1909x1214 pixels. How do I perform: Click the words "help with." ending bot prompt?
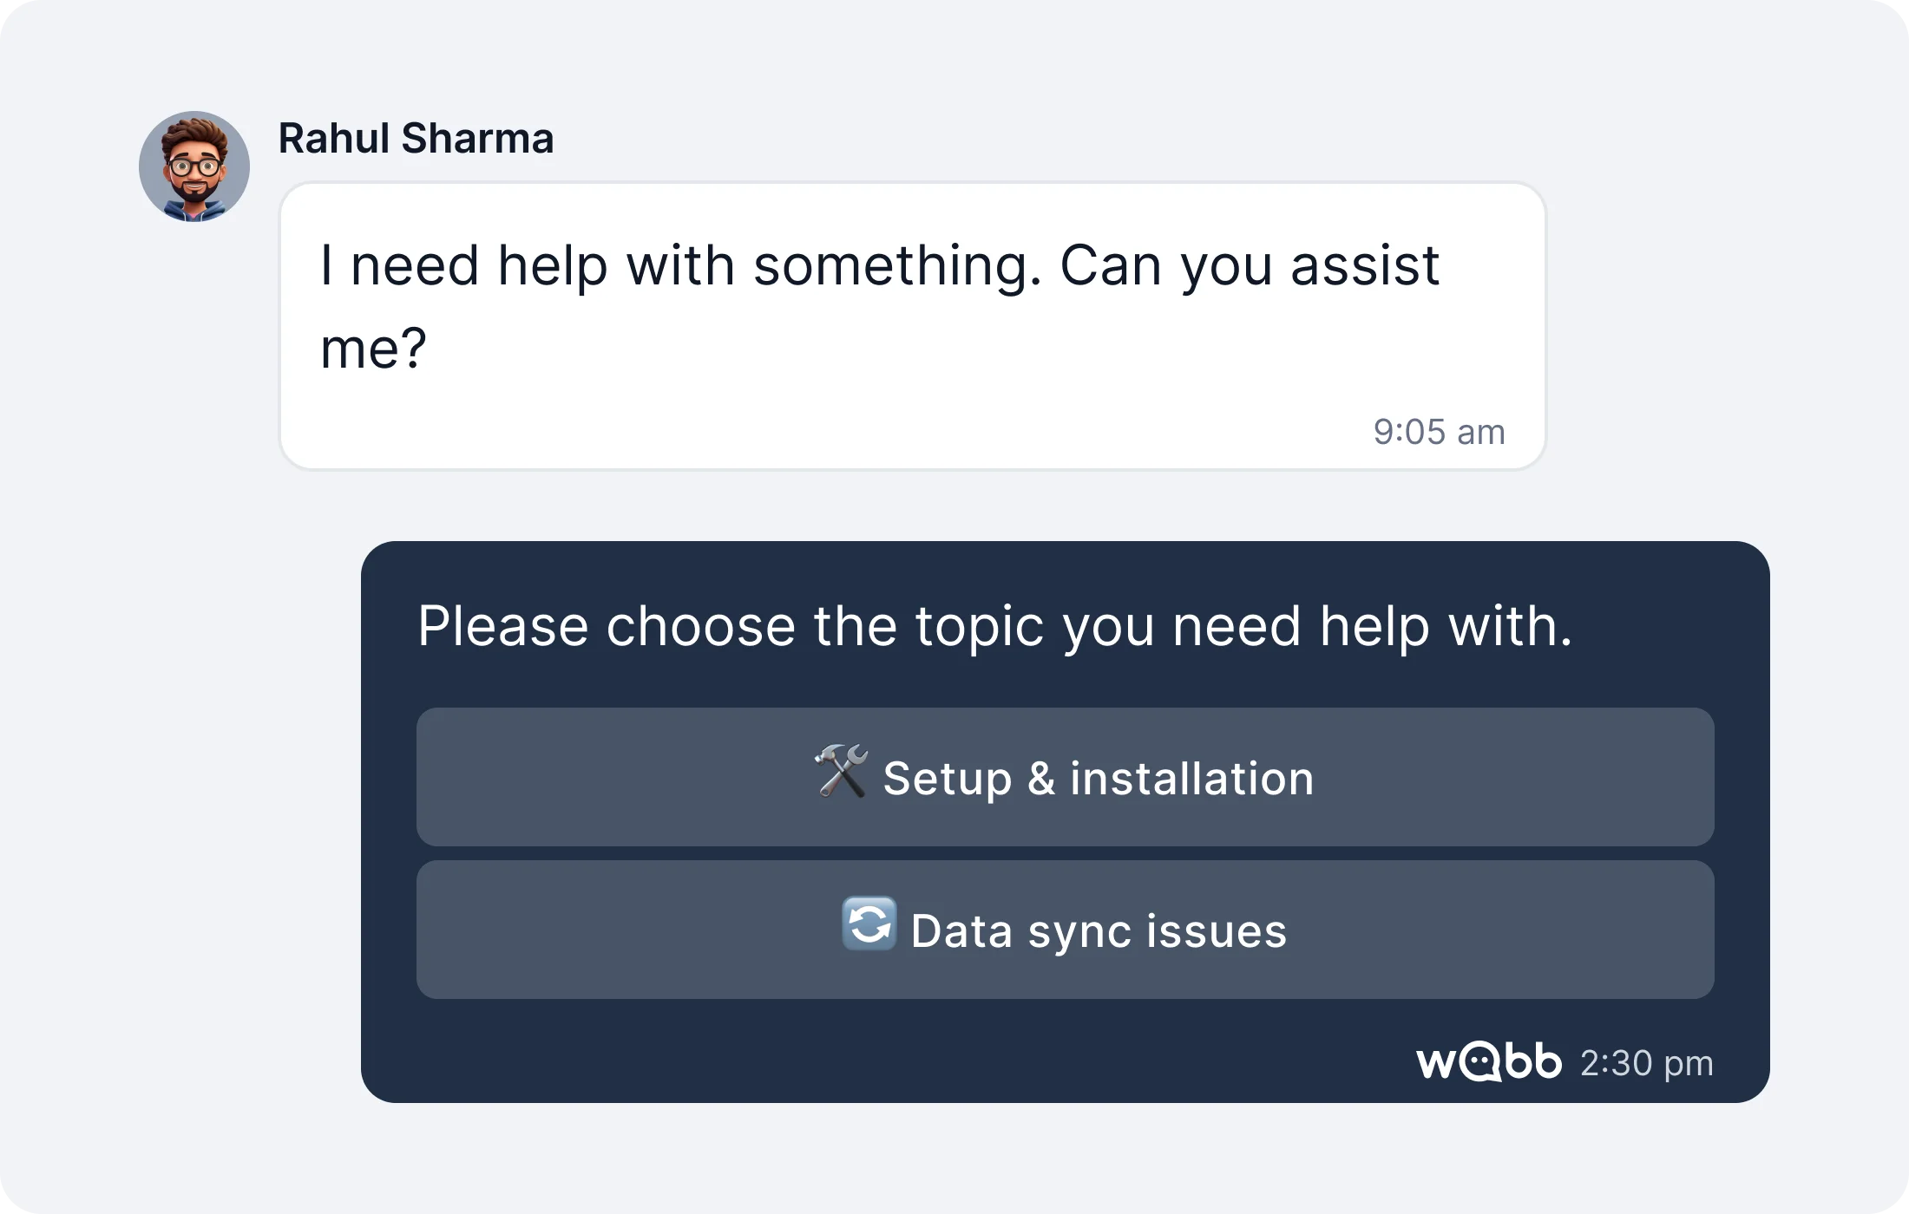[1446, 626]
